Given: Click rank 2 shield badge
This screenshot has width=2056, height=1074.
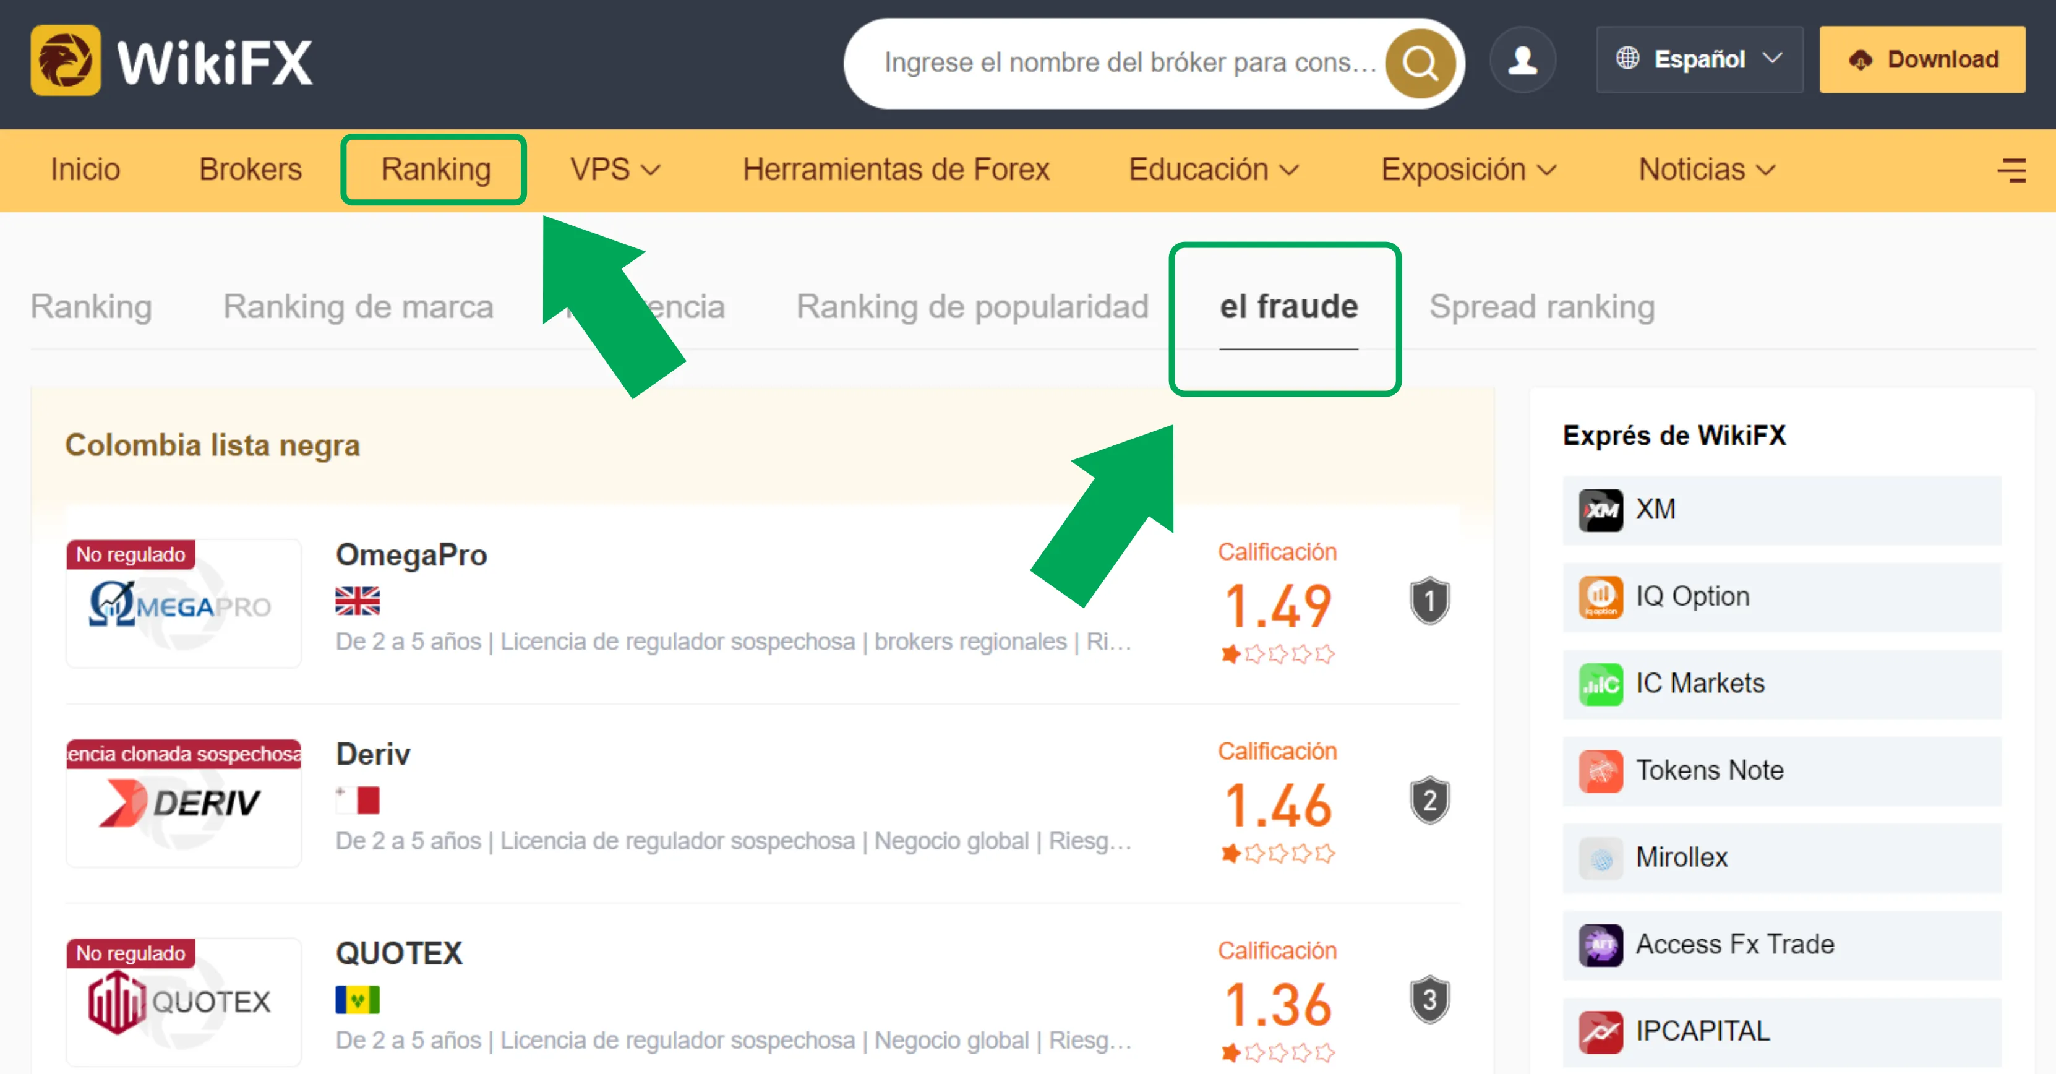Looking at the screenshot, I should coord(1429,800).
